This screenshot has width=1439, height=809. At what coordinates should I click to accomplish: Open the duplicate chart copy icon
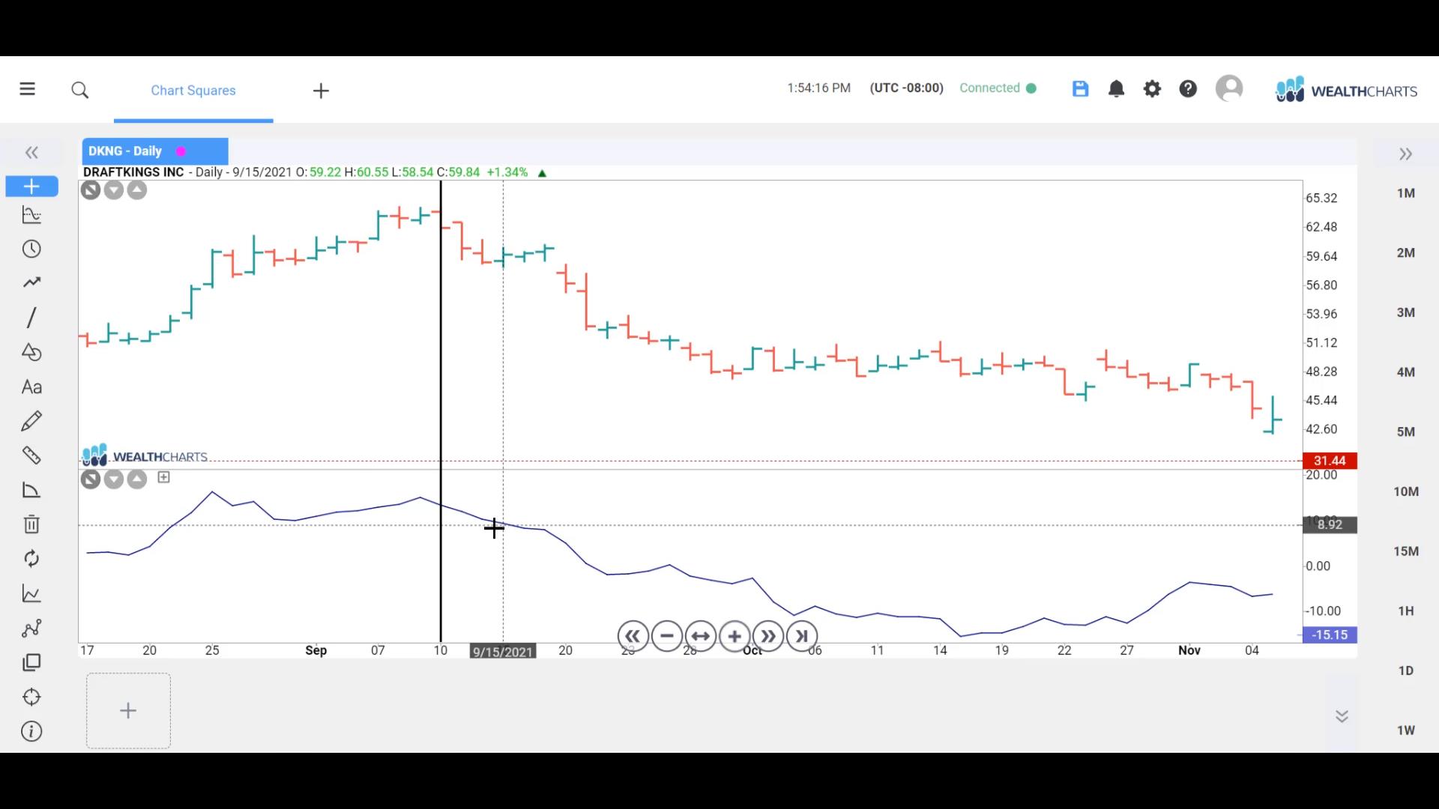point(31,663)
